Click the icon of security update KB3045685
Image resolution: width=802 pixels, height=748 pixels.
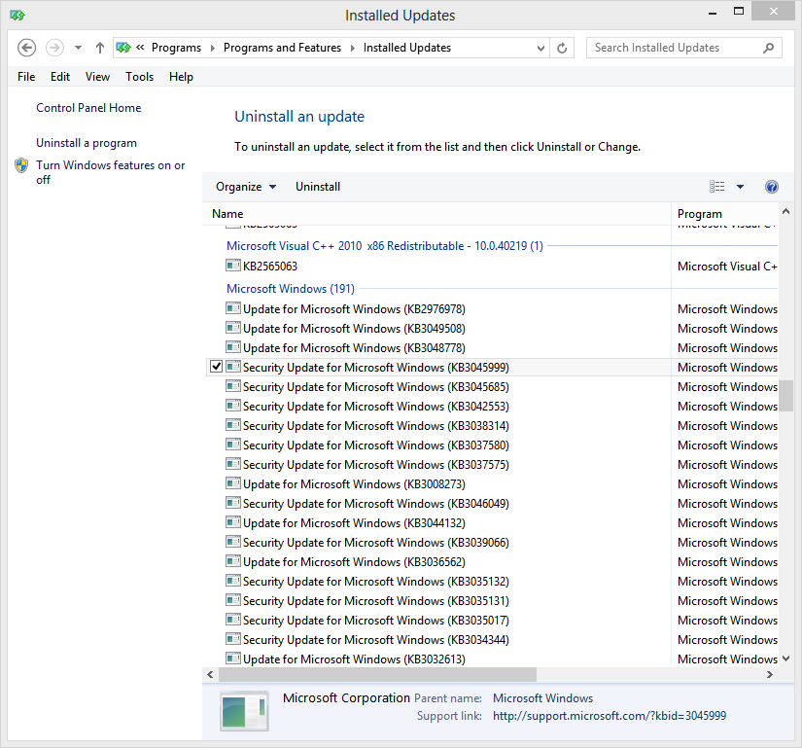pos(233,386)
